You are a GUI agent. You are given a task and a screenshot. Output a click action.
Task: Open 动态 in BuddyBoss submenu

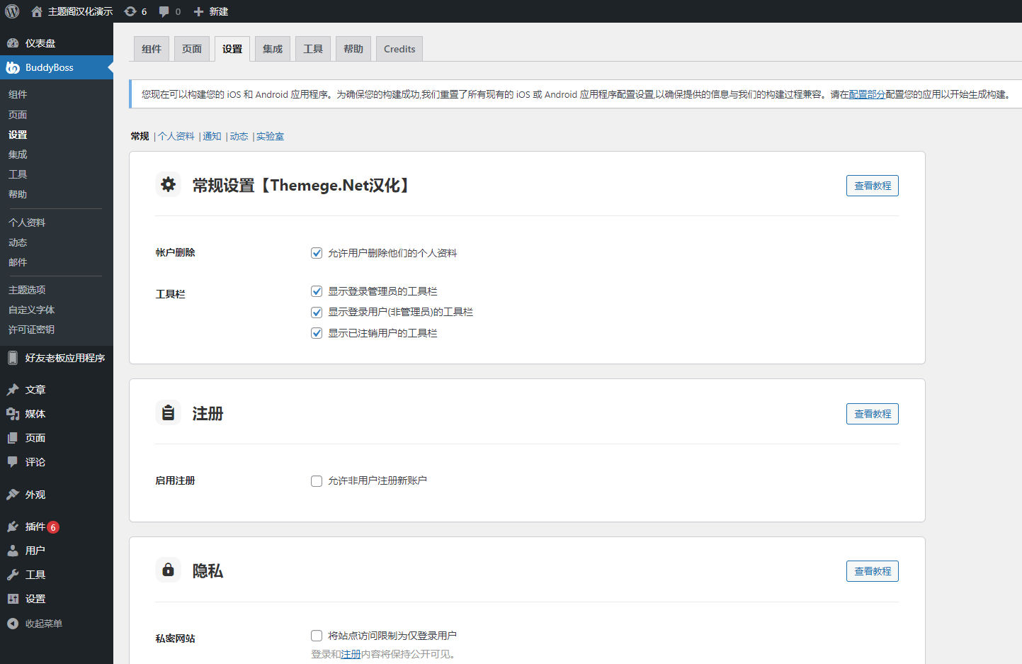18,242
